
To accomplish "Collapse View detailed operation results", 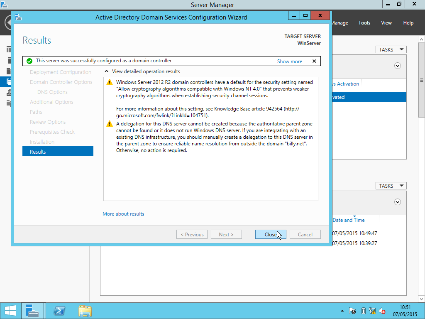I will point(107,71).
